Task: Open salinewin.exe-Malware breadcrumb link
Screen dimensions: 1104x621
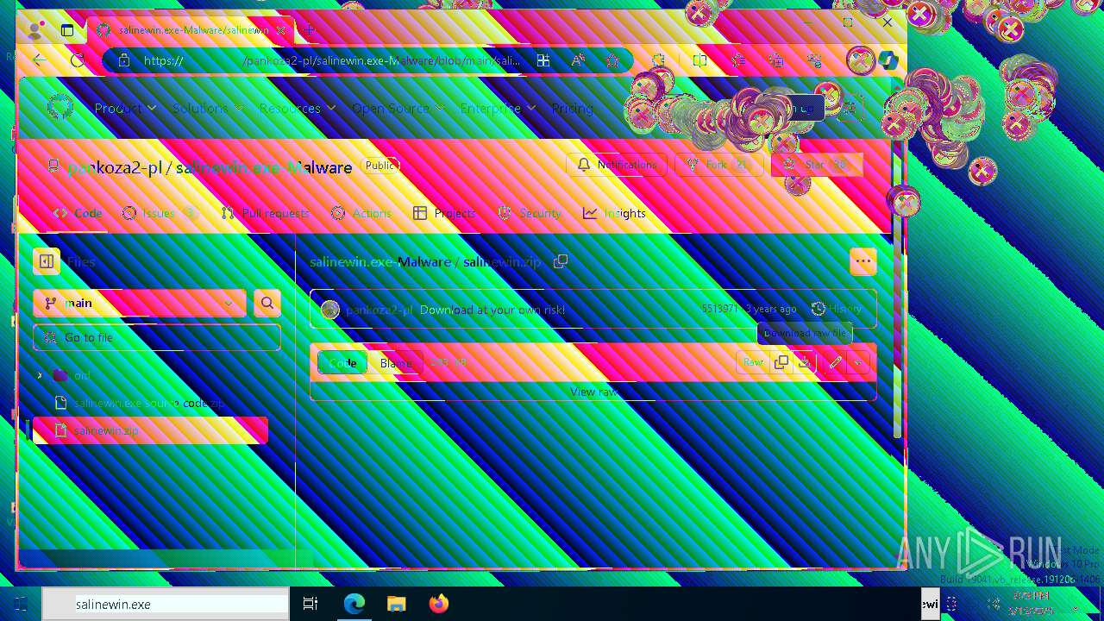Action: (x=380, y=261)
